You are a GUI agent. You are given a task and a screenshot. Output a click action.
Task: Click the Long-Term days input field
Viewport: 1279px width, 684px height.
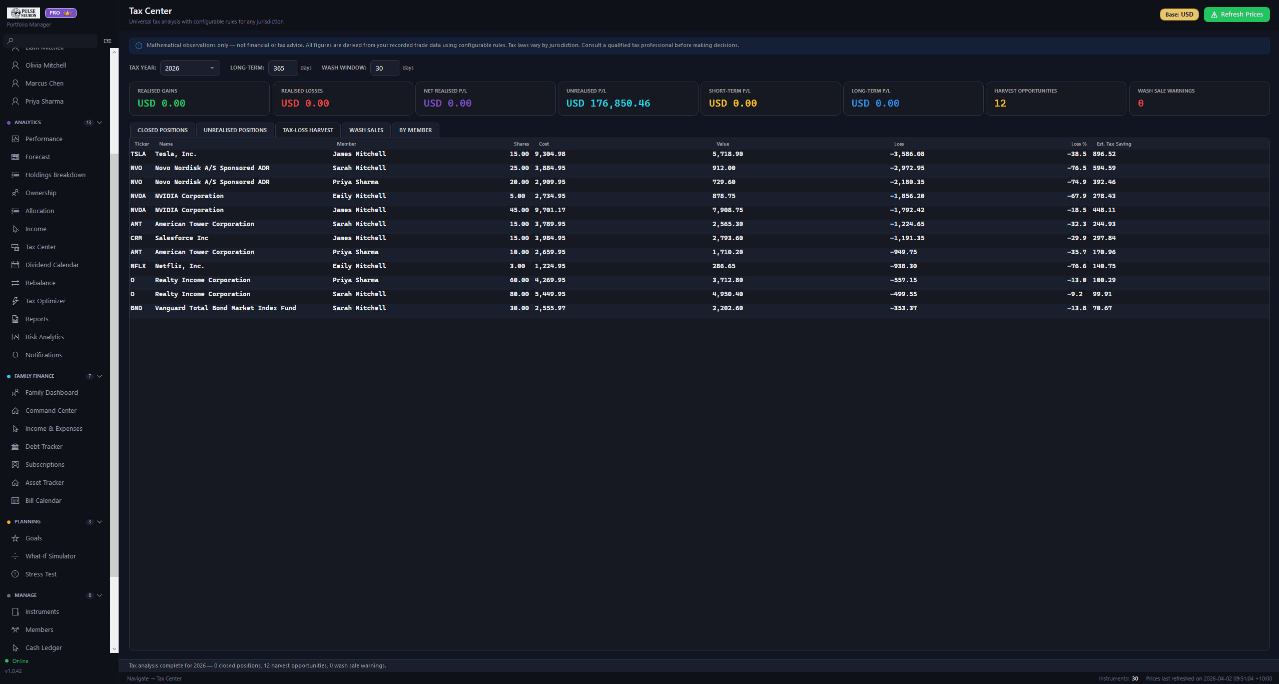(x=283, y=68)
